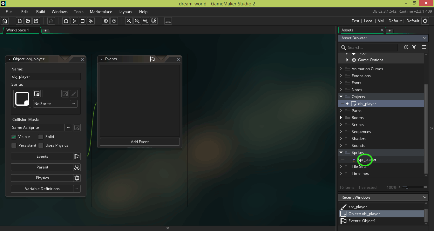Click the Events flag icon in header

[x=152, y=59]
